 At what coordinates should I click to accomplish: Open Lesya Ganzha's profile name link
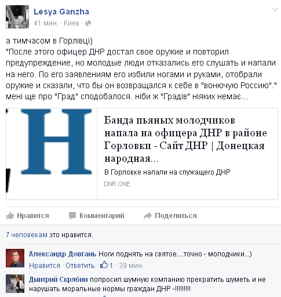tap(61, 12)
